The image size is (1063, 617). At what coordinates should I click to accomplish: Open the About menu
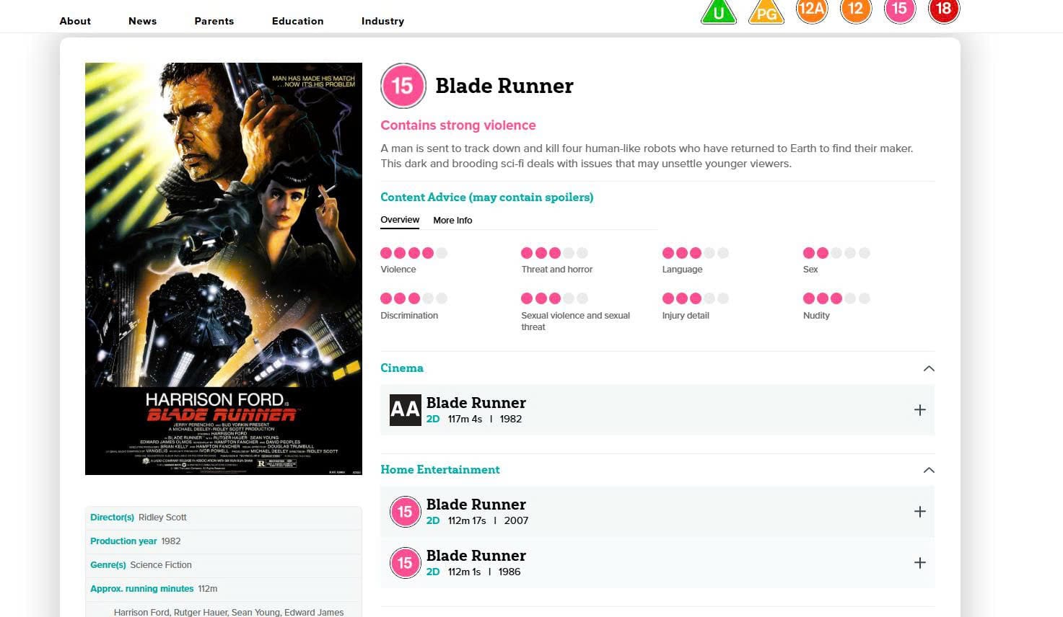click(x=75, y=21)
